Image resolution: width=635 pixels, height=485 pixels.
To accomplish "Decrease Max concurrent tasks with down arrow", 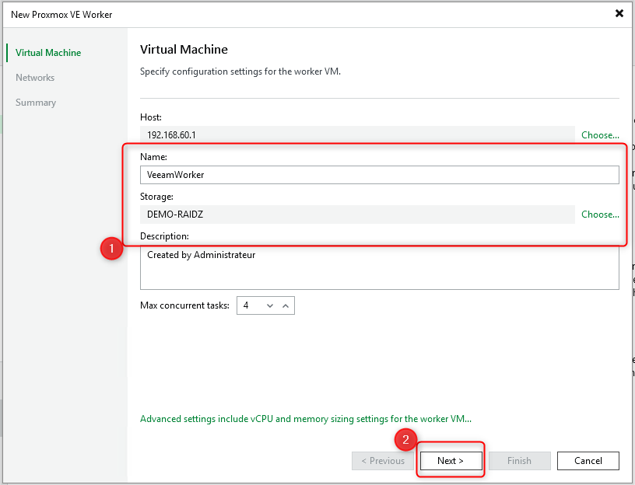I will coord(270,305).
